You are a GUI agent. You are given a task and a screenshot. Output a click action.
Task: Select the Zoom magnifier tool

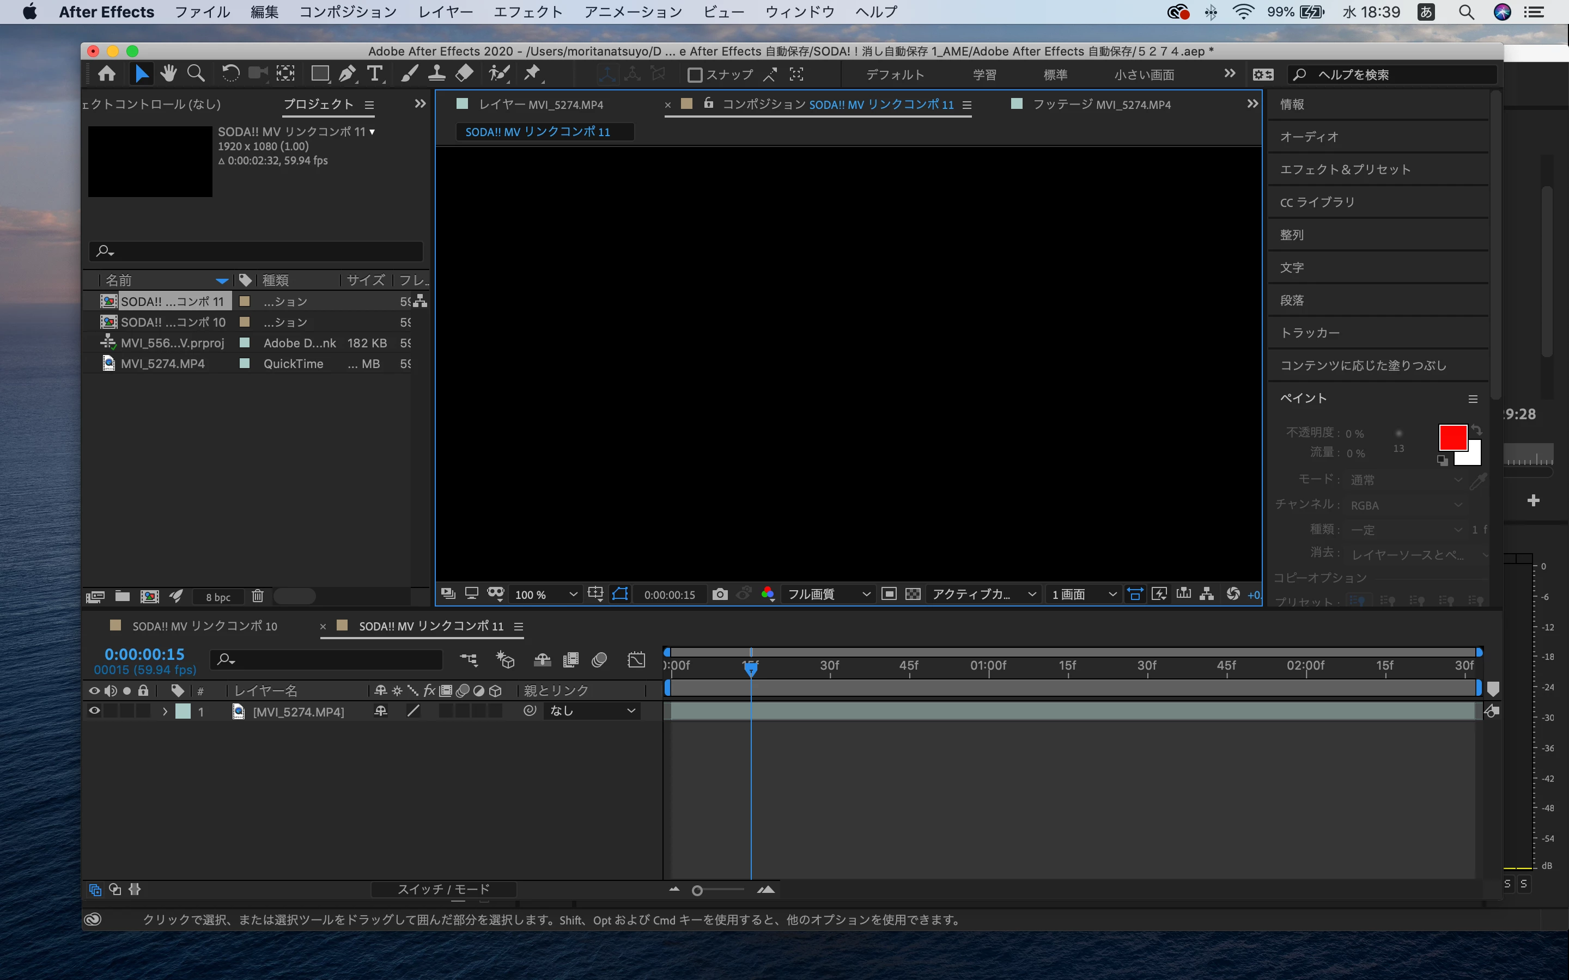[x=196, y=74]
